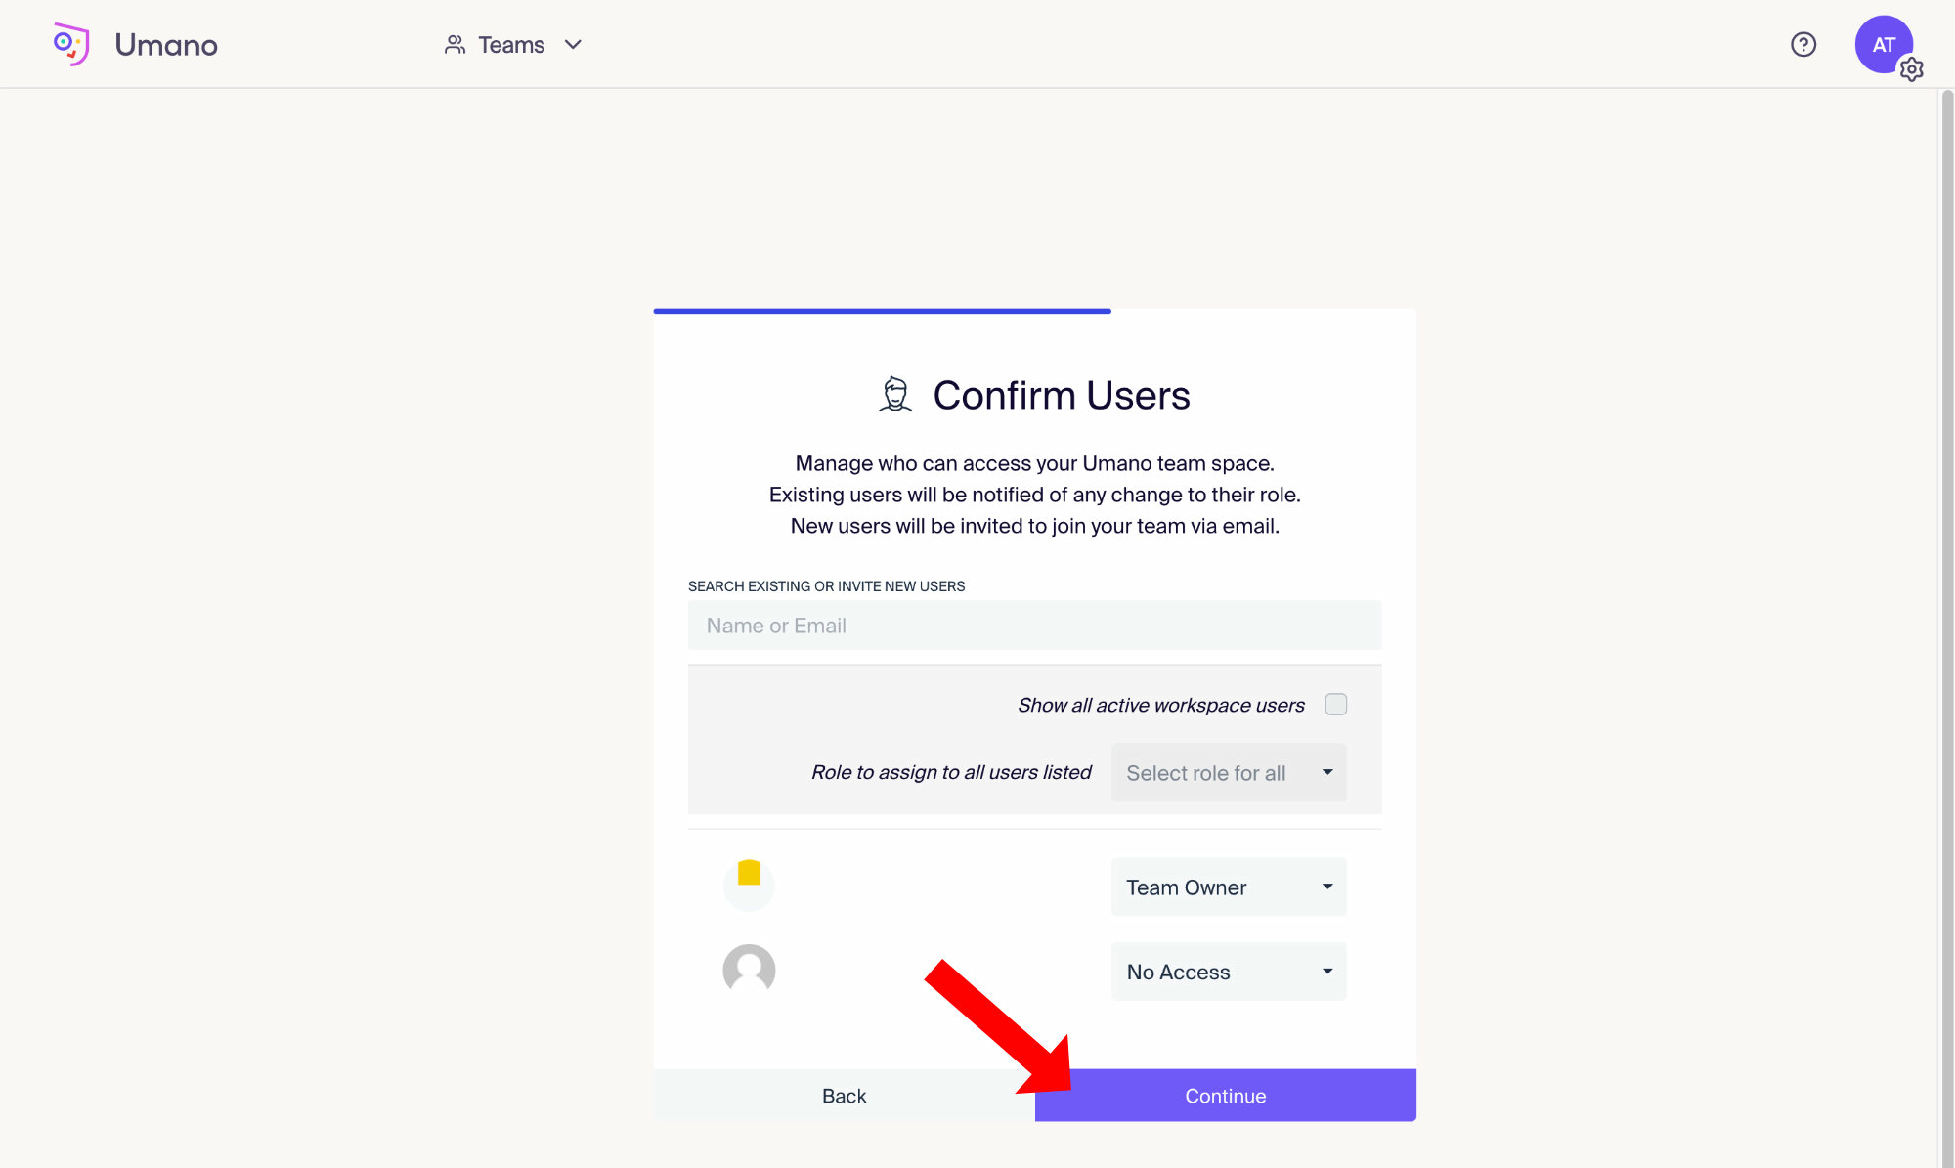Enable Show all active workspace users
The height and width of the screenshot is (1168, 1955).
pyautogui.click(x=1335, y=705)
